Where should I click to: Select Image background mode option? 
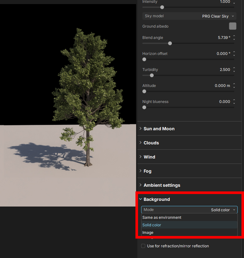(148, 233)
